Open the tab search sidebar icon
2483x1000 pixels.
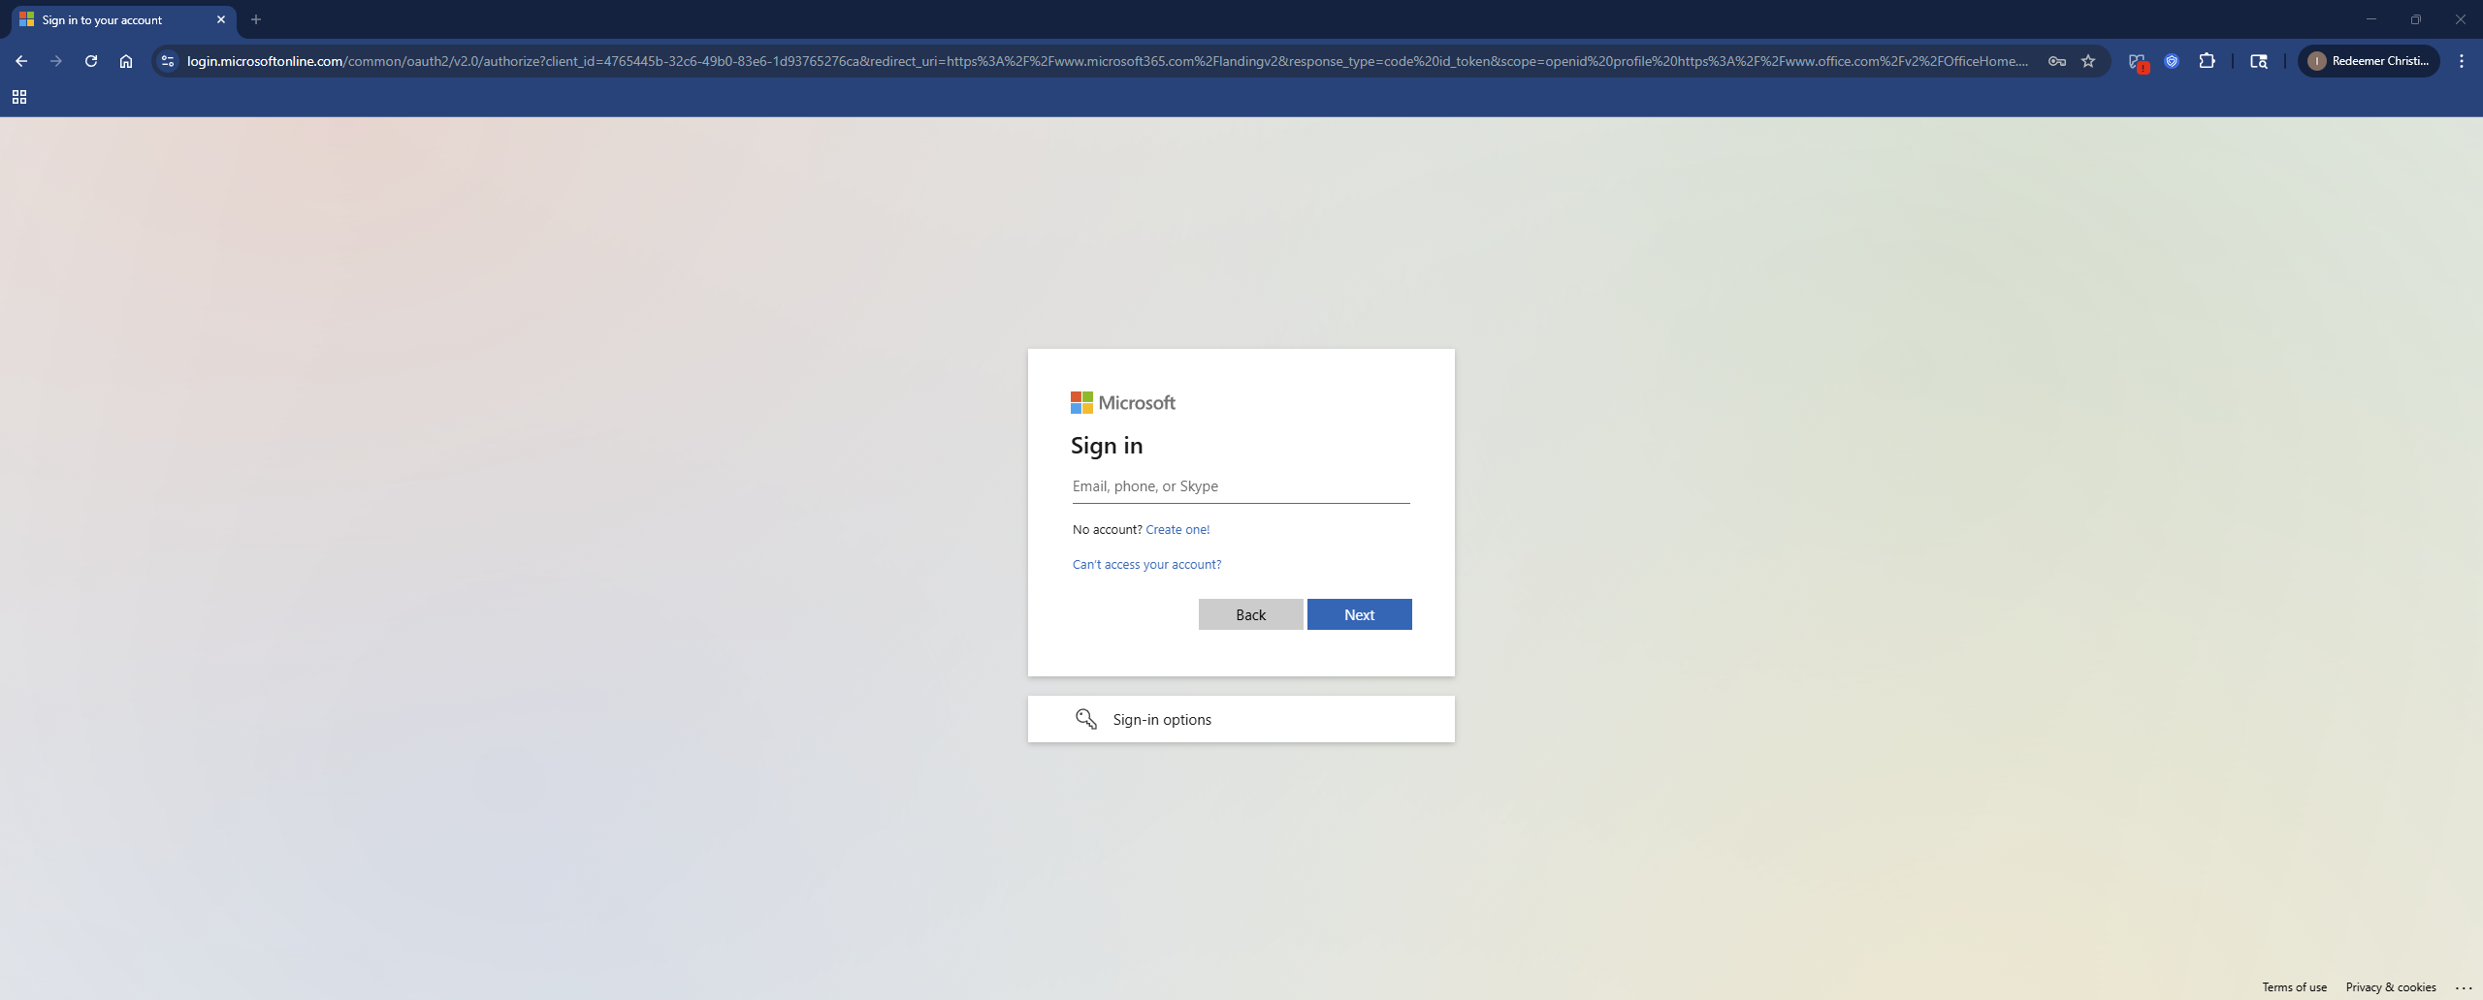tap(2259, 61)
